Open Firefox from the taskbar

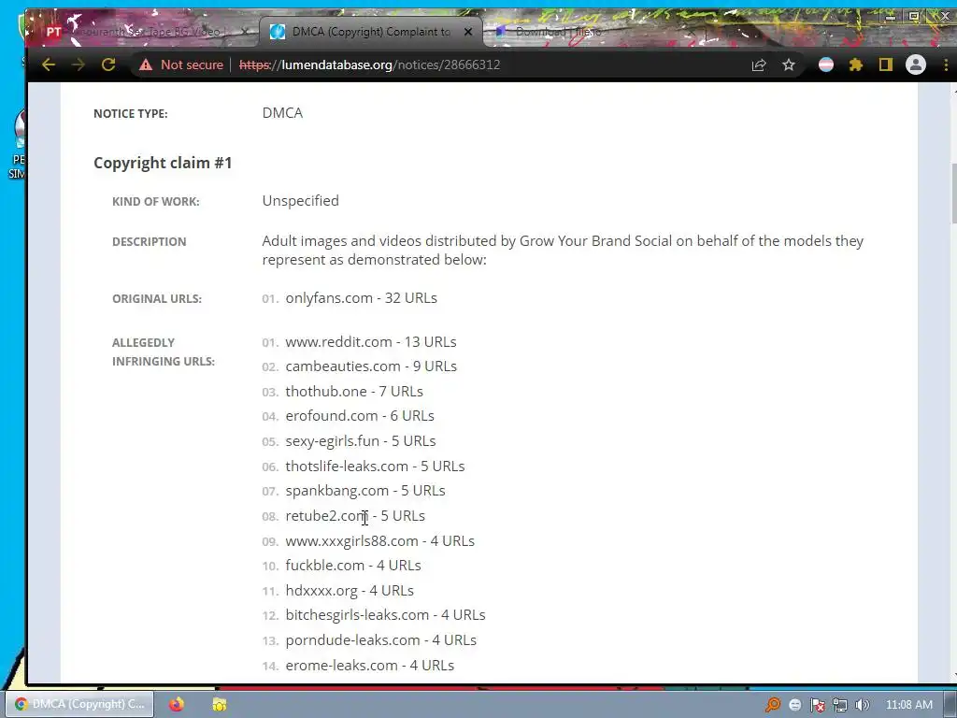coord(177,705)
